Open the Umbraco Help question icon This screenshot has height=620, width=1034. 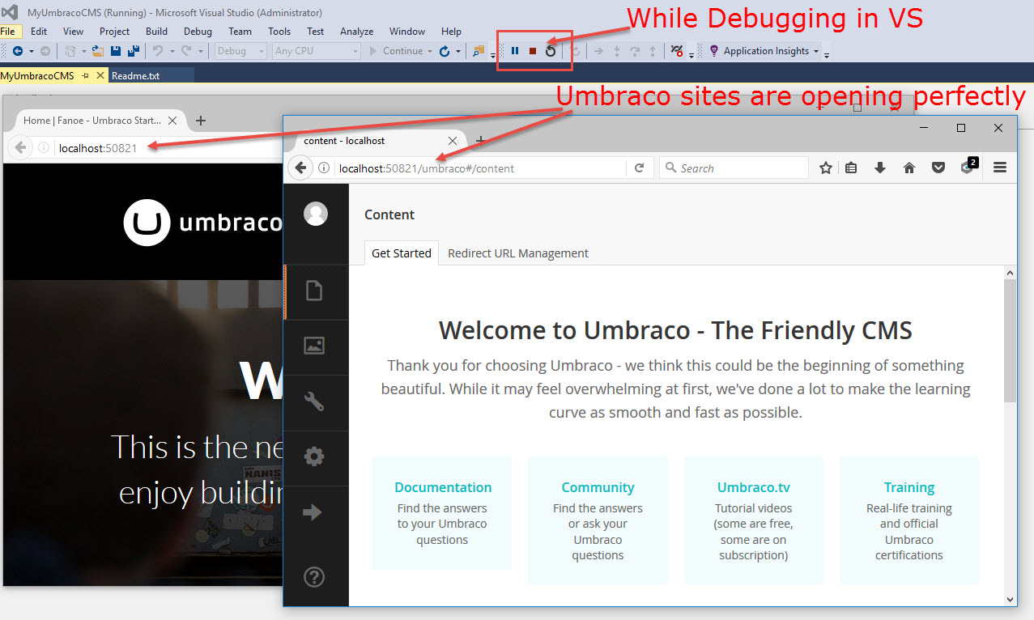pyautogui.click(x=314, y=577)
